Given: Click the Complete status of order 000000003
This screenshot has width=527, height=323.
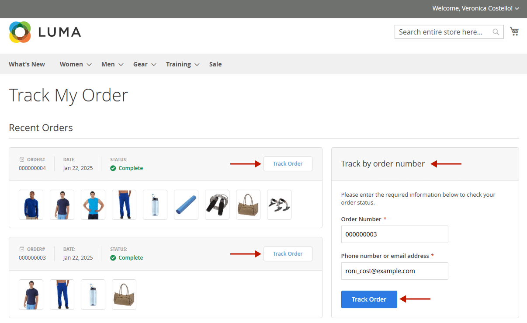Looking at the screenshot, I should tap(131, 258).
